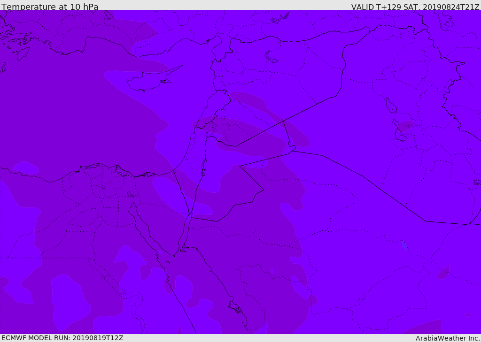
Task: Click the 'ArabiaWeather Inc.' credit text
Action: pos(448,338)
